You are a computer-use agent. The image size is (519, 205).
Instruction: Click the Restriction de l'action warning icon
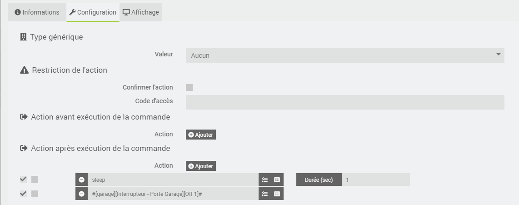pyautogui.click(x=24, y=70)
